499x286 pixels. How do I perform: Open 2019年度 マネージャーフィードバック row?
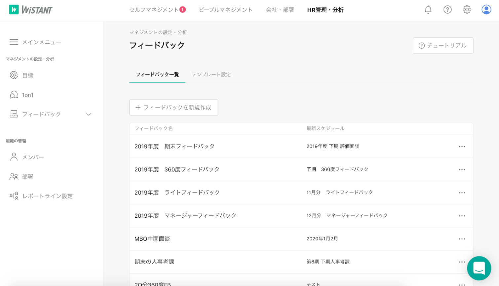pyautogui.click(x=301, y=216)
